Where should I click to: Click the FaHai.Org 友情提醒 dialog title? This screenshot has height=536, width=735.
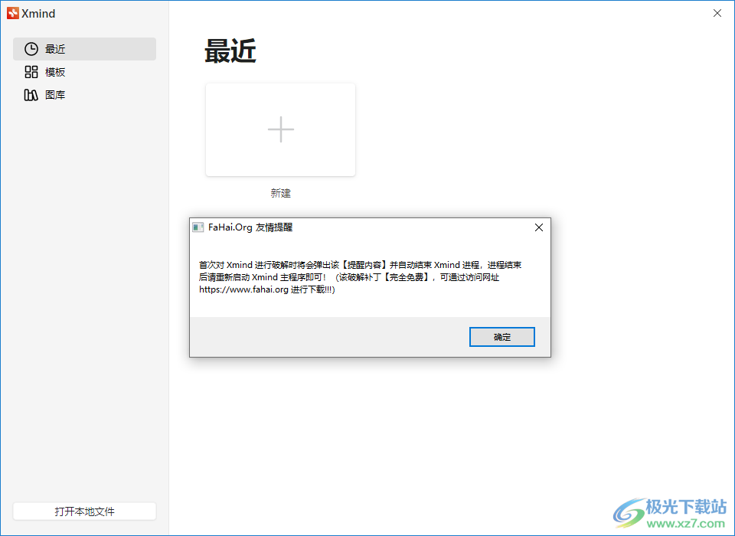point(250,227)
